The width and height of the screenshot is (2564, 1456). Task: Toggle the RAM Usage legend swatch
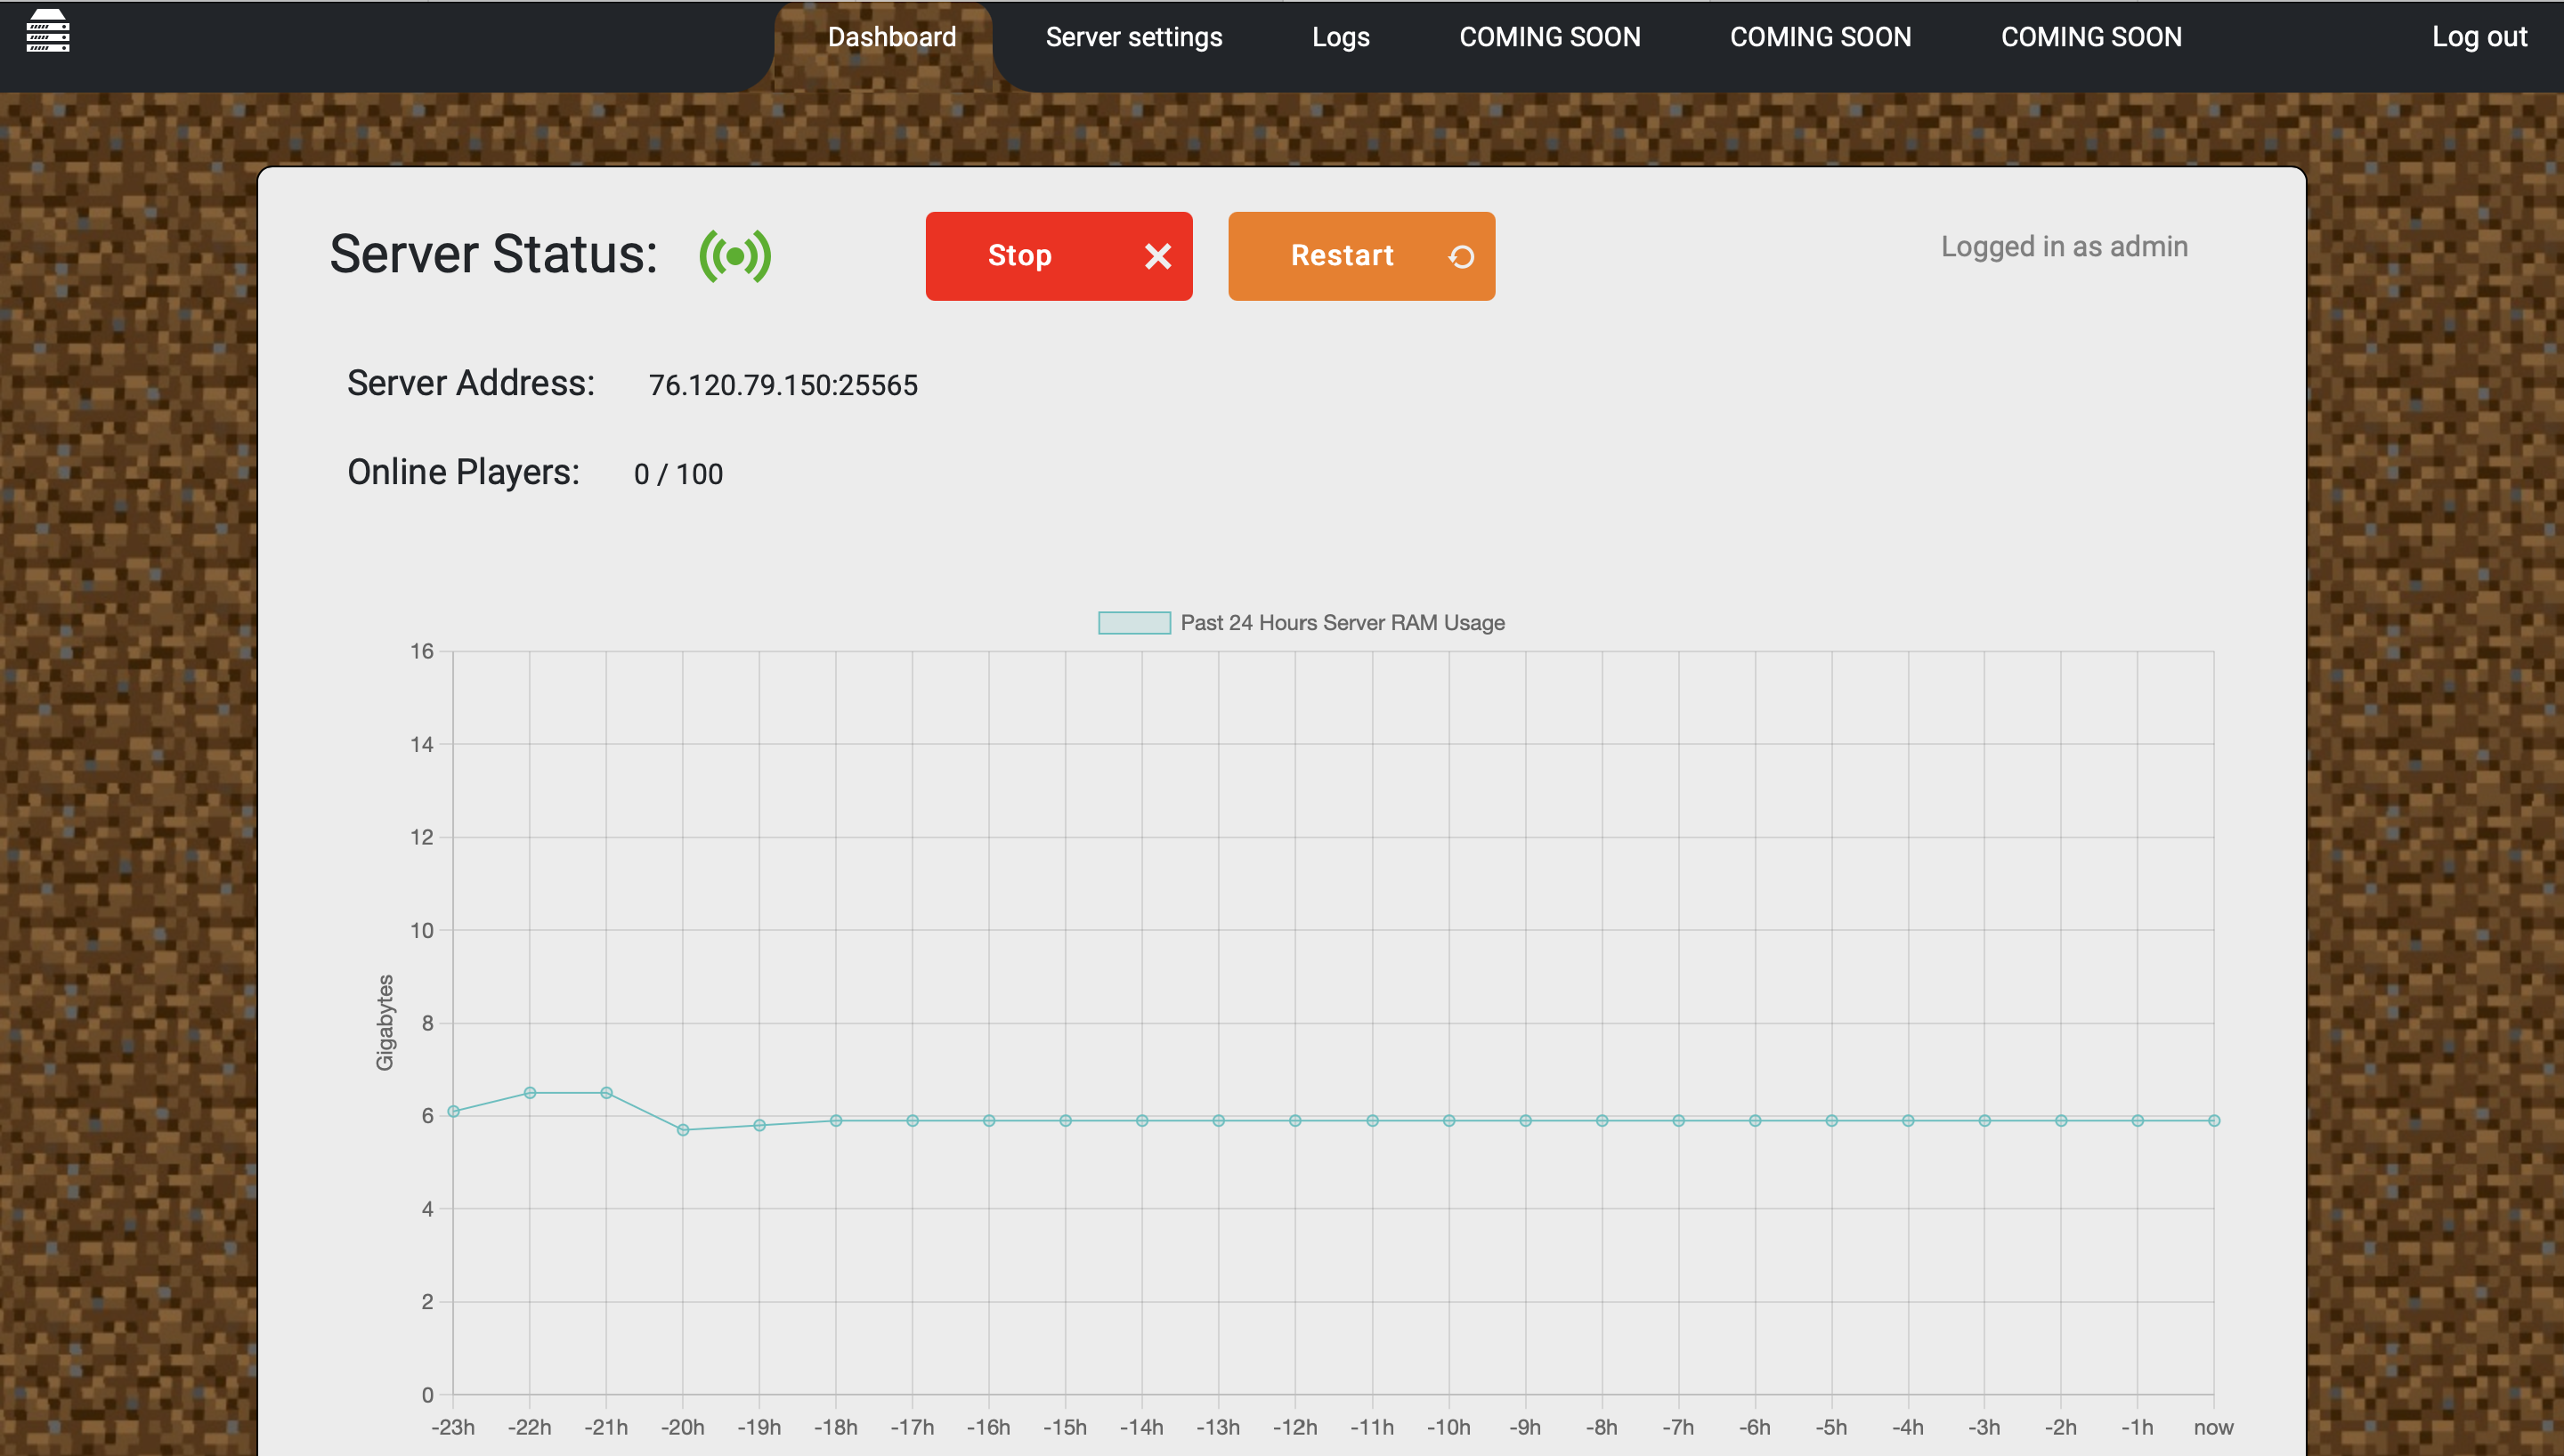tap(1134, 622)
